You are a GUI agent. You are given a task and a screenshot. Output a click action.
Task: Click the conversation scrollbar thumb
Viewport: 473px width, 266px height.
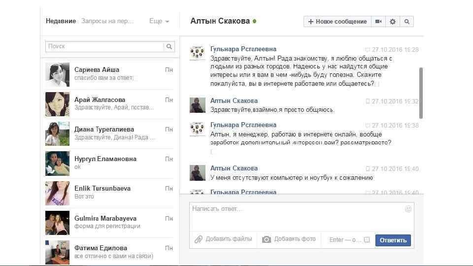pyautogui.click(x=421, y=93)
